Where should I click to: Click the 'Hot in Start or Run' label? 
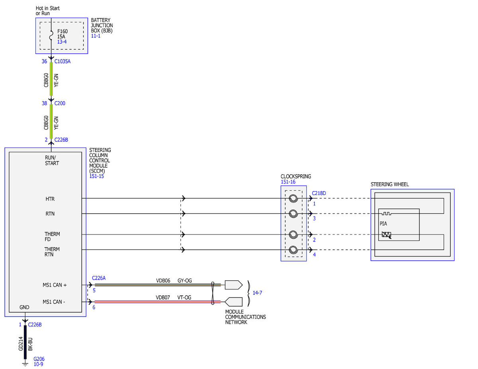[48, 11]
